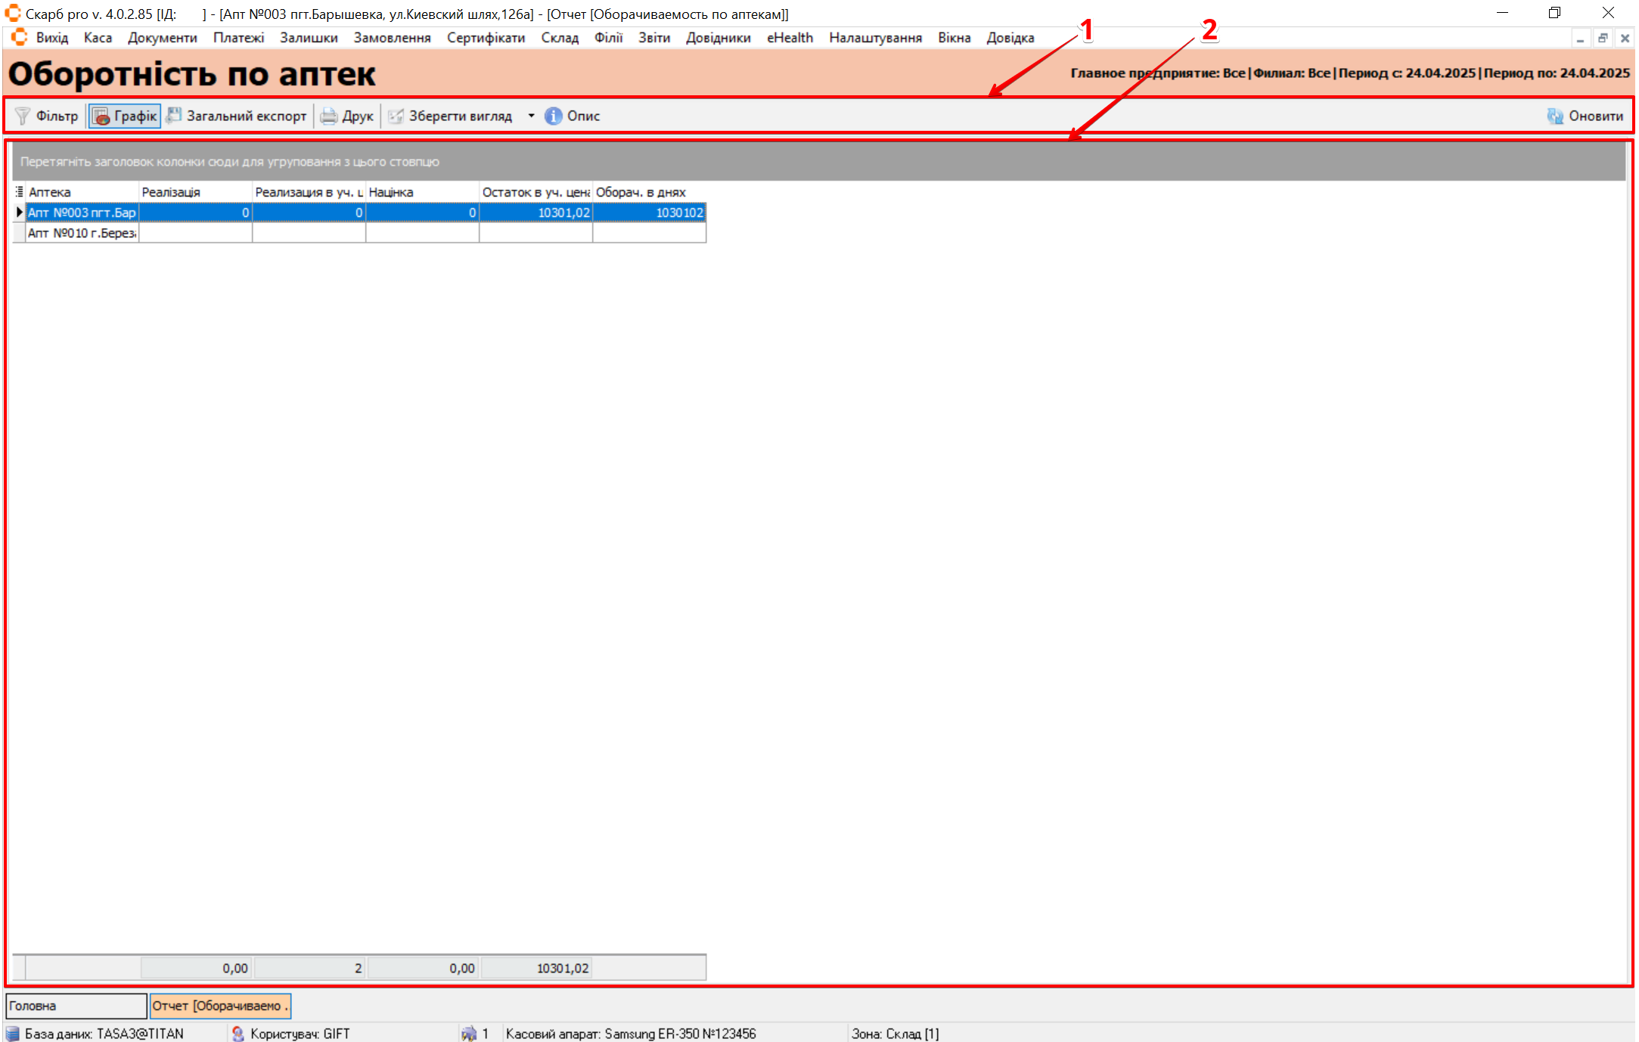Toggle the Графік chart view button
The width and height of the screenshot is (1639, 1042).
(125, 116)
